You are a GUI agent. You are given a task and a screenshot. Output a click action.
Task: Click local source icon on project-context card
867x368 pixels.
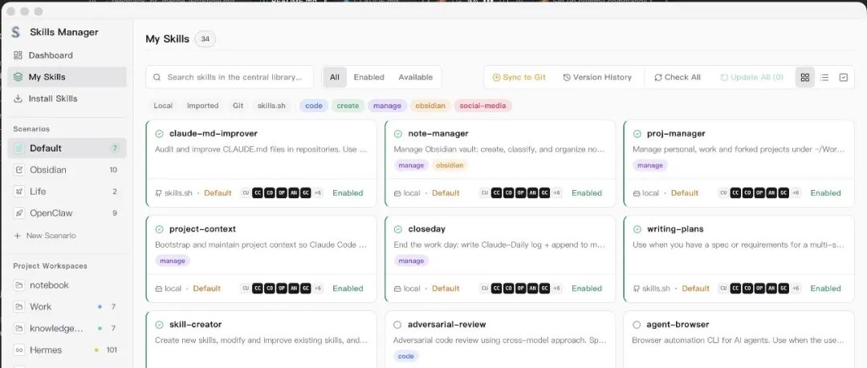coord(159,289)
